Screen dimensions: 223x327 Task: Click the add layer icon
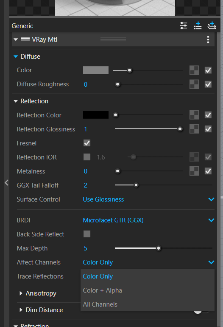click(212, 26)
